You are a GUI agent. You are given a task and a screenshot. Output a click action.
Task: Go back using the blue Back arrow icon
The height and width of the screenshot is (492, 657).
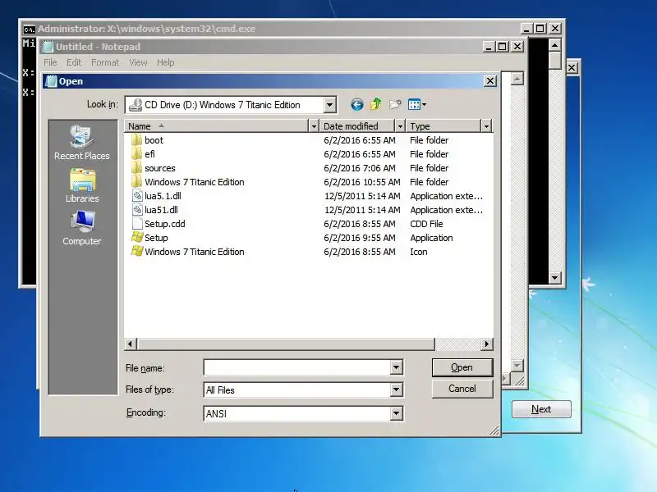tap(357, 105)
